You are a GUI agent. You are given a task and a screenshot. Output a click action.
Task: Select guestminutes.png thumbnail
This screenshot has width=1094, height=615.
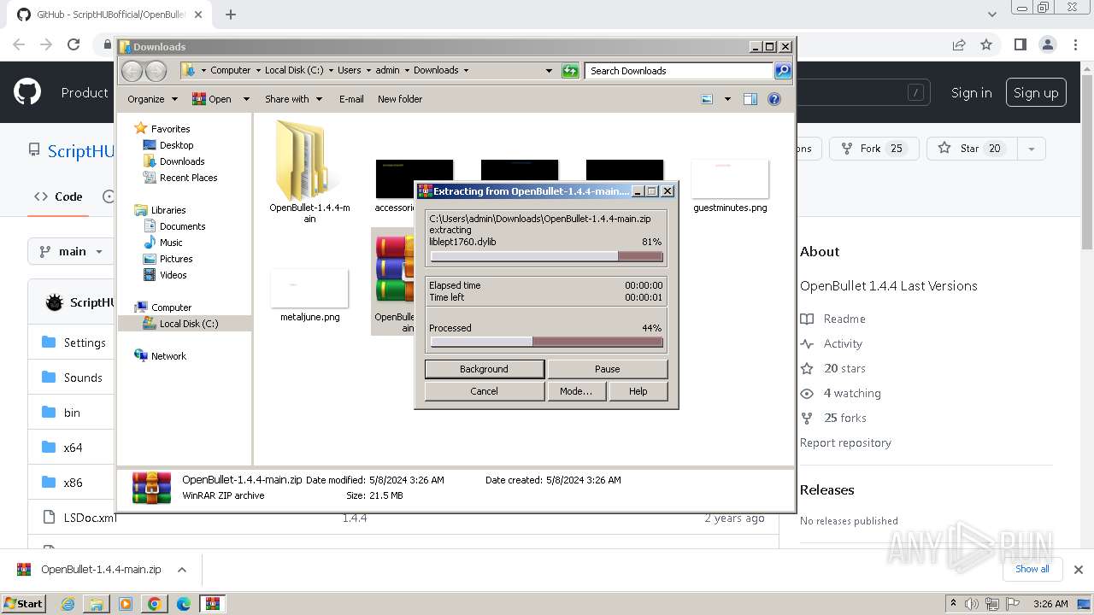point(730,179)
